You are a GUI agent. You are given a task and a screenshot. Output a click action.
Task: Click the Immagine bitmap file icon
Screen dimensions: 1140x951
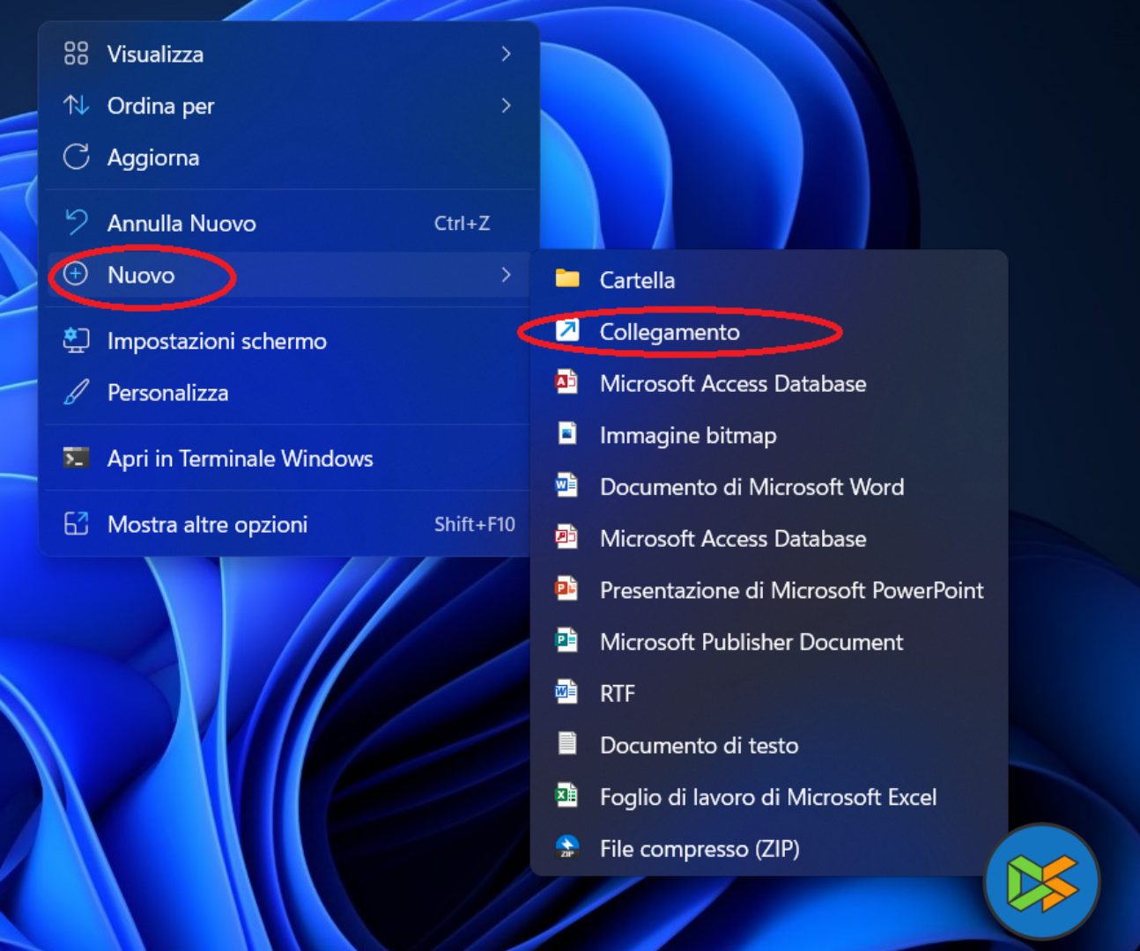pos(567,433)
